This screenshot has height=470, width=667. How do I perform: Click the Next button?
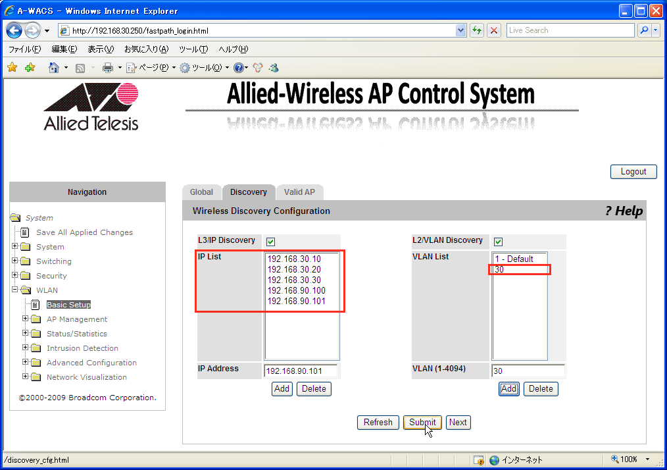458,423
